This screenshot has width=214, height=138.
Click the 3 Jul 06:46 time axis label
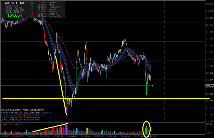138,136
